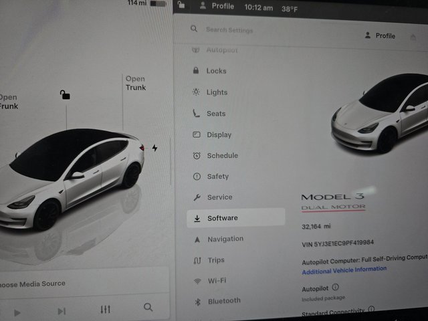Tap the clock icon beside Schedule

(197, 155)
